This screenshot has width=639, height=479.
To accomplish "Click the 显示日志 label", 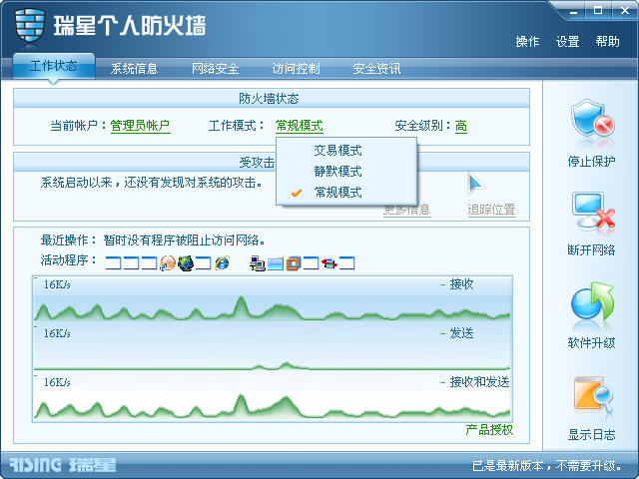I will coord(592,435).
